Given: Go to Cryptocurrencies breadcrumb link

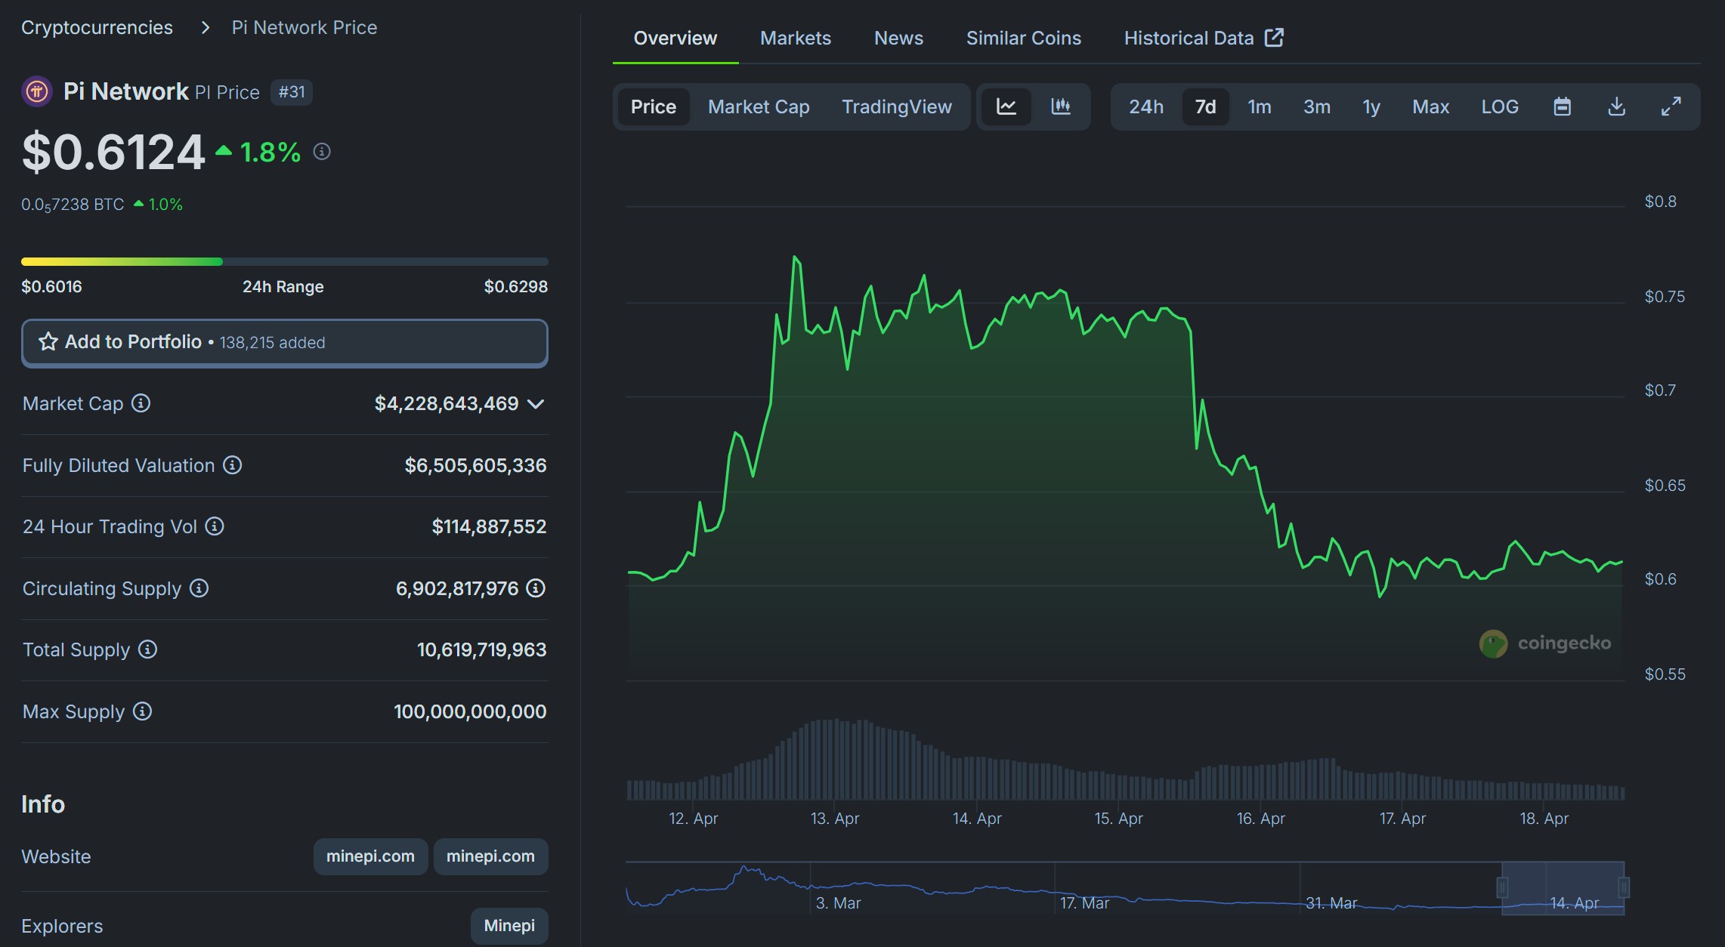Looking at the screenshot, I should 97,28.
